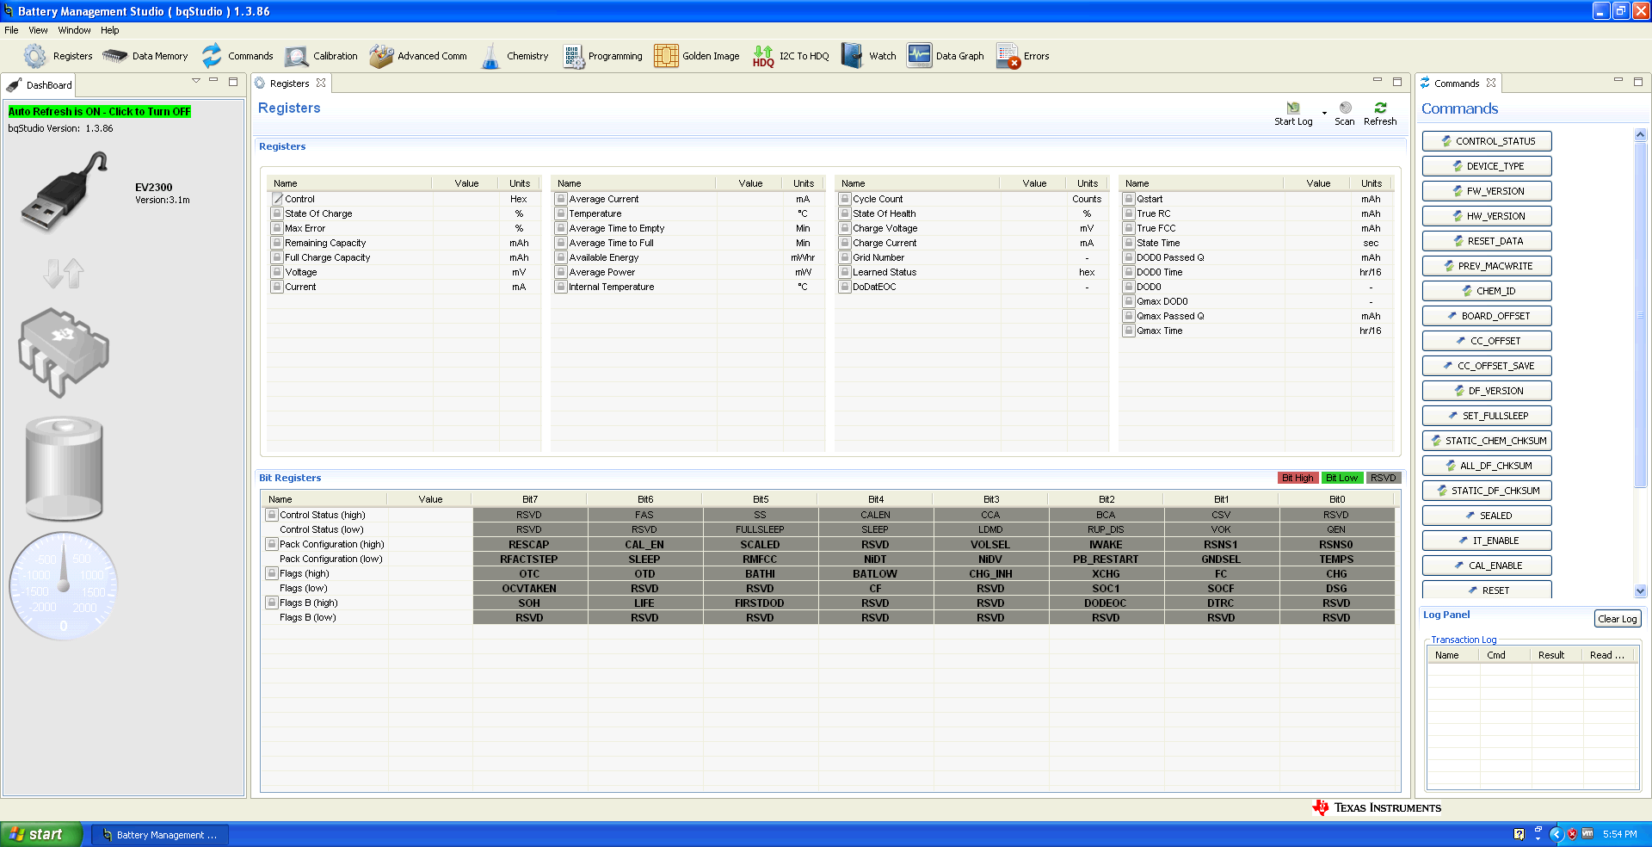This screenshot has height=847, width=1652.
Task: Open the Registers toolbar gear icon
Action: (x=35, y=56)
